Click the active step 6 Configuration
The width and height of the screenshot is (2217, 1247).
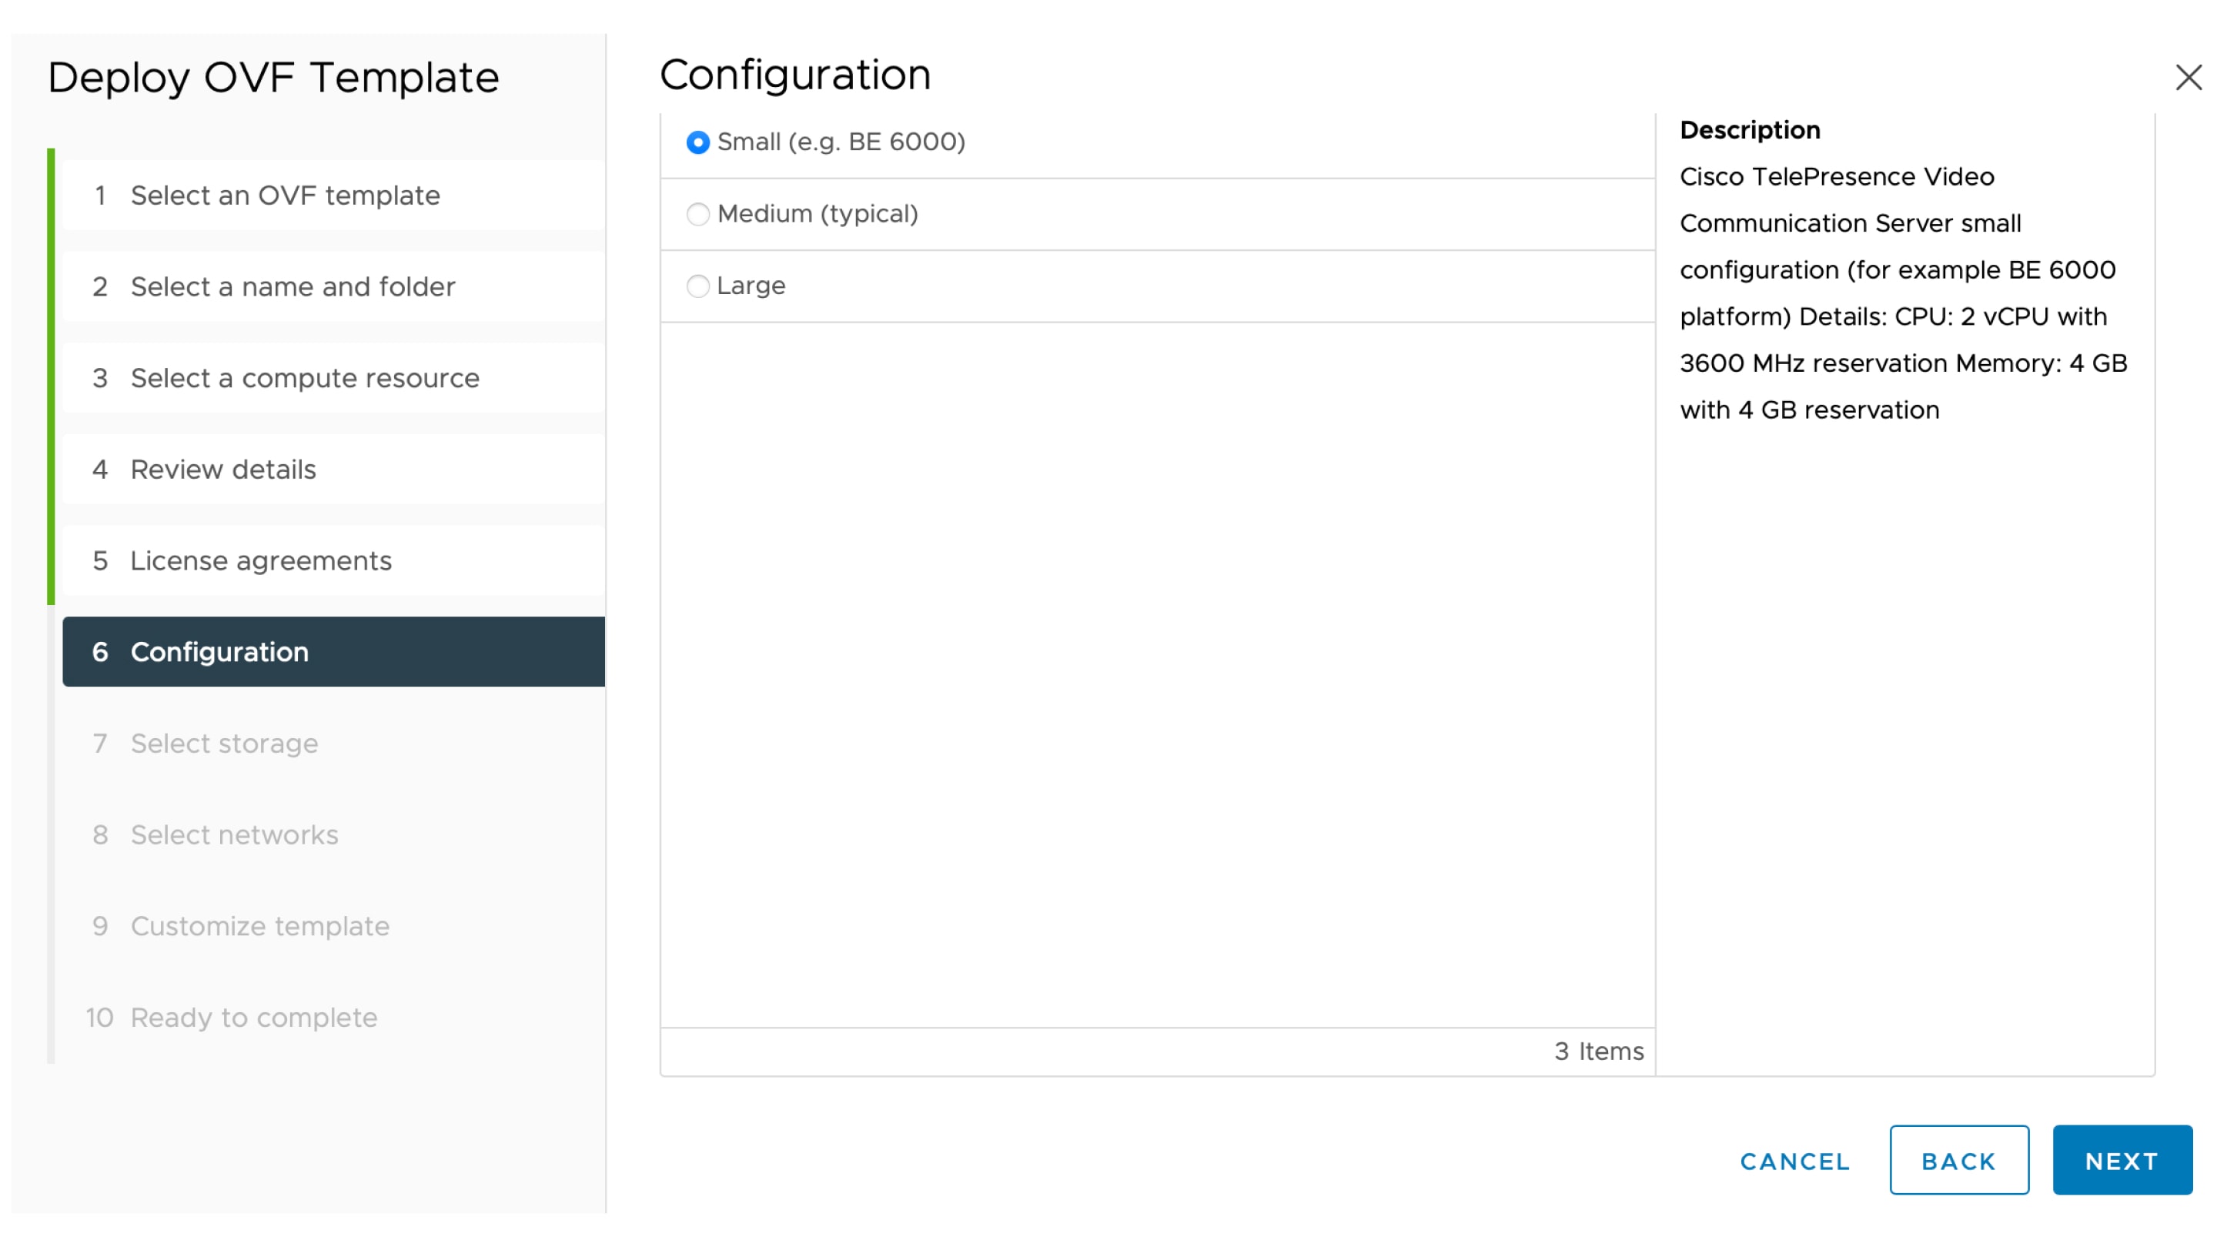(x=219, y=651)
